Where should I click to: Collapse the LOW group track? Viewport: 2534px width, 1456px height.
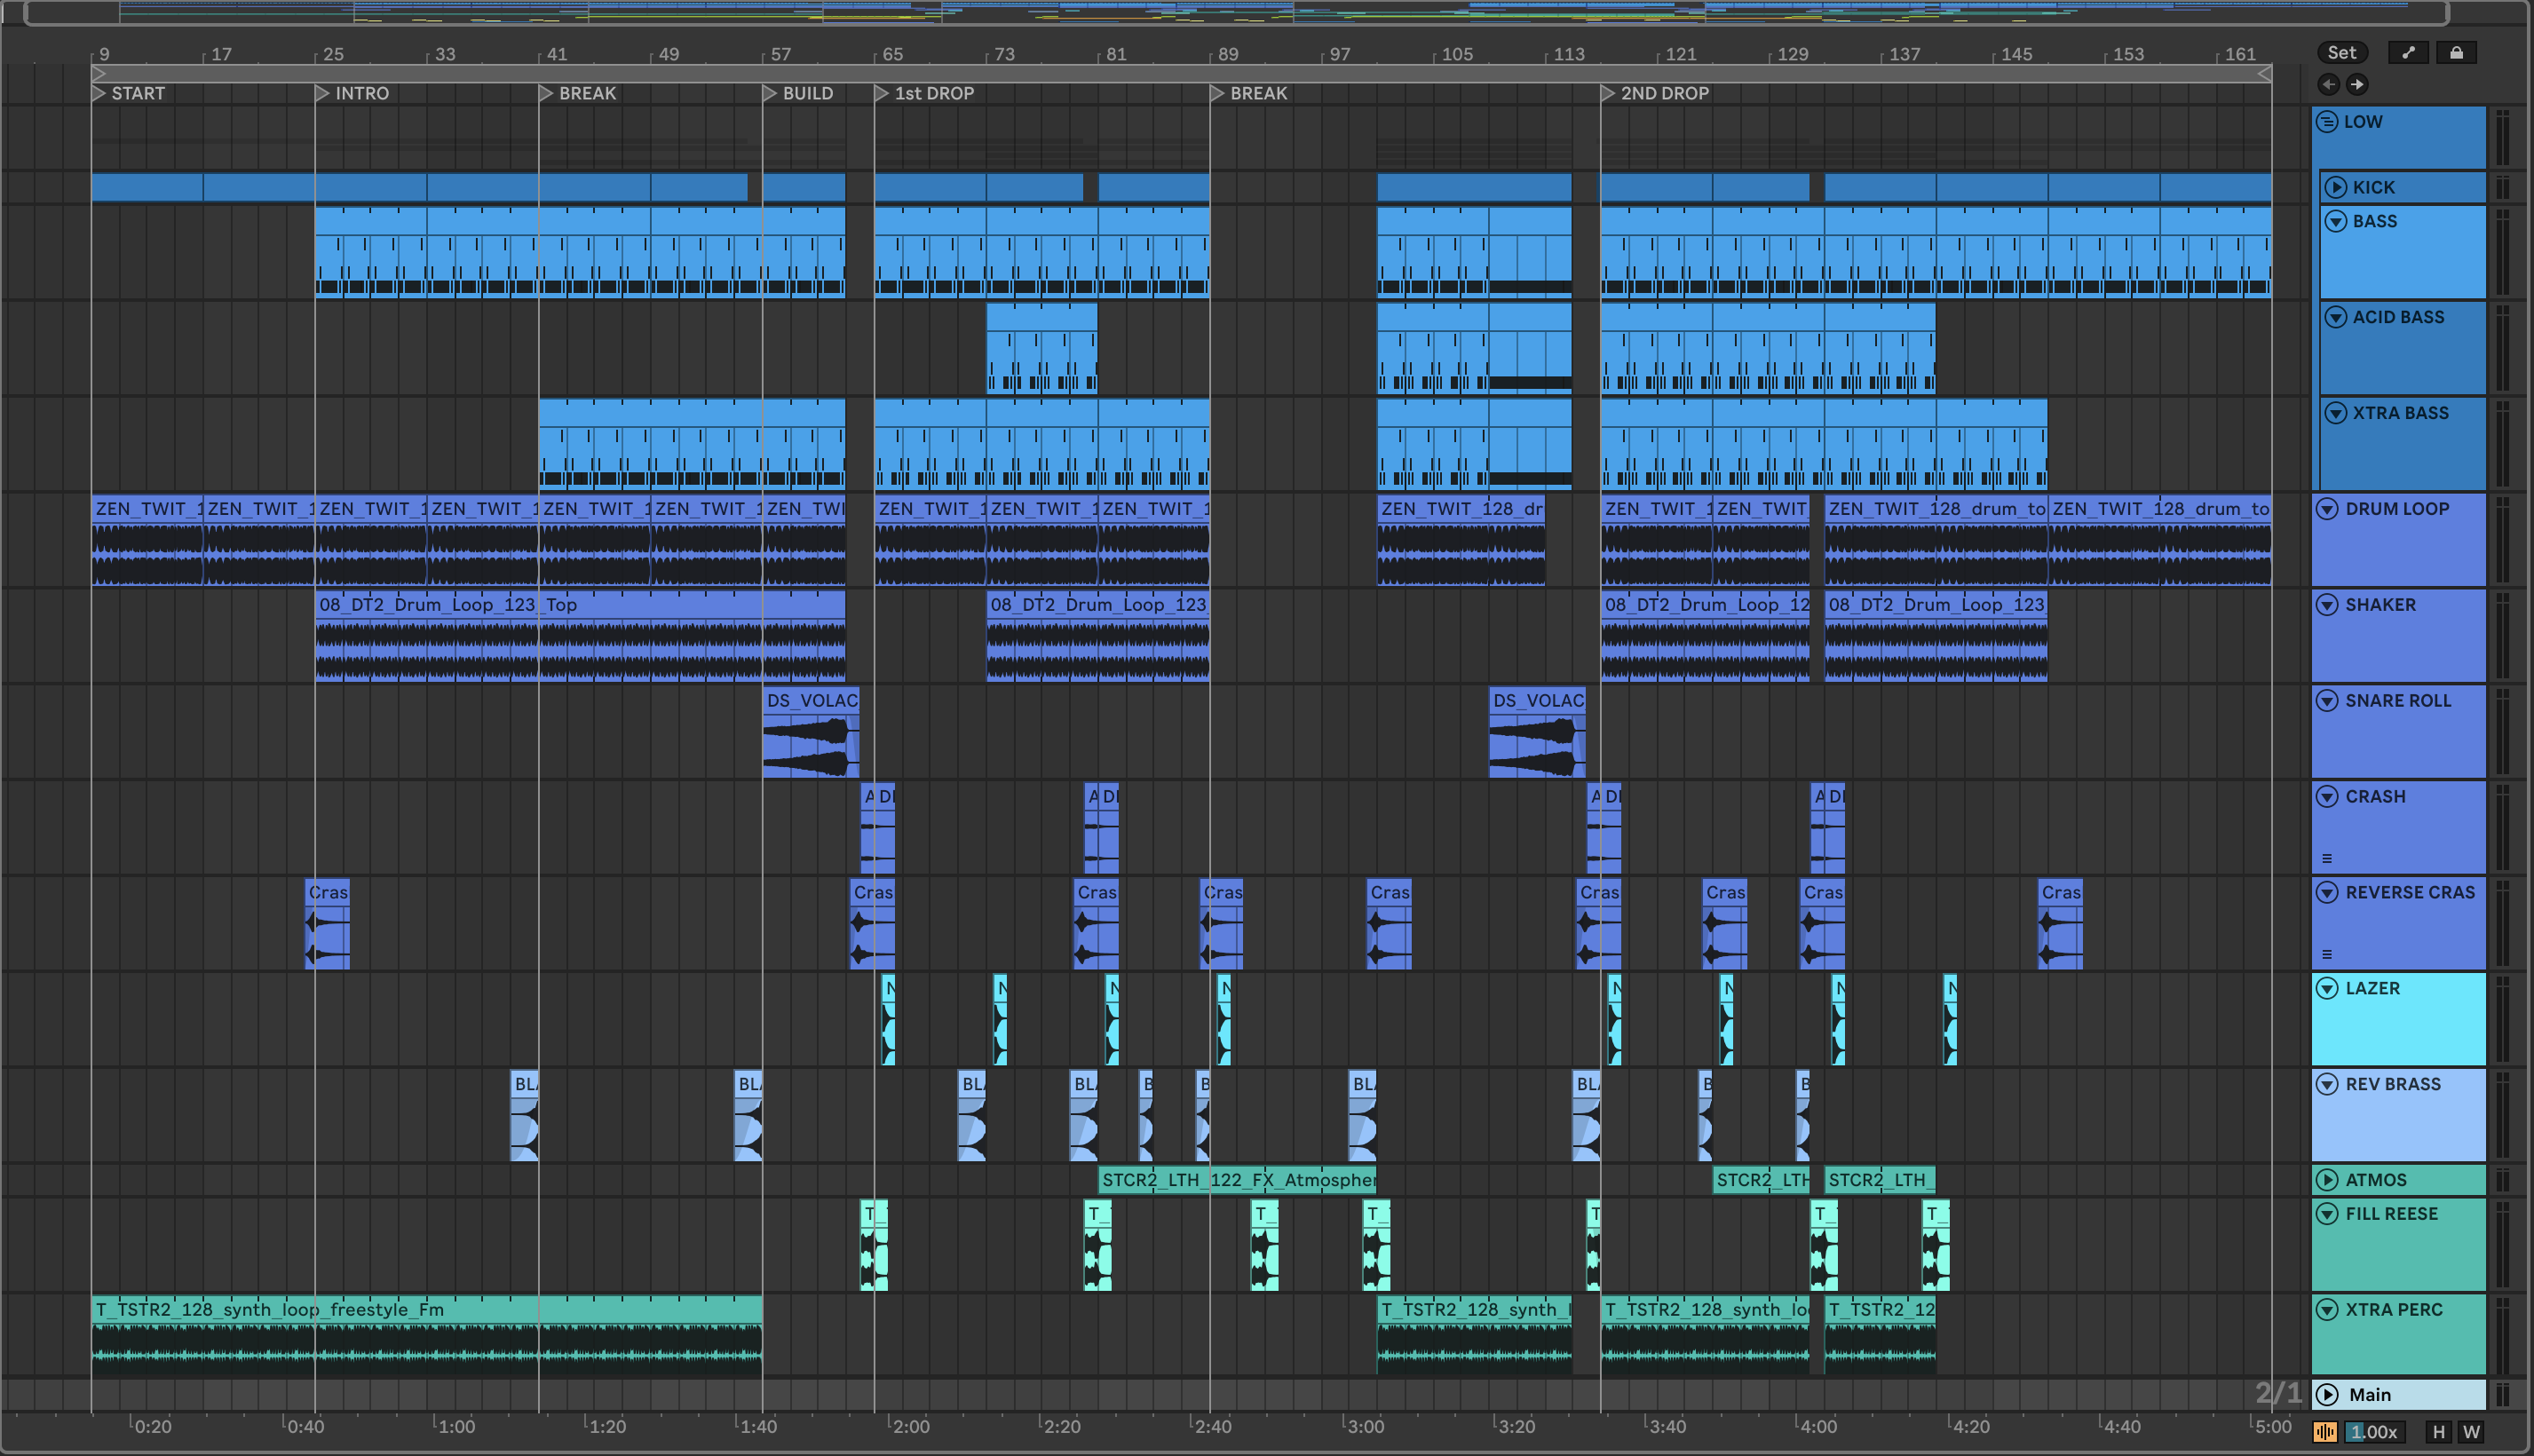2327,122
